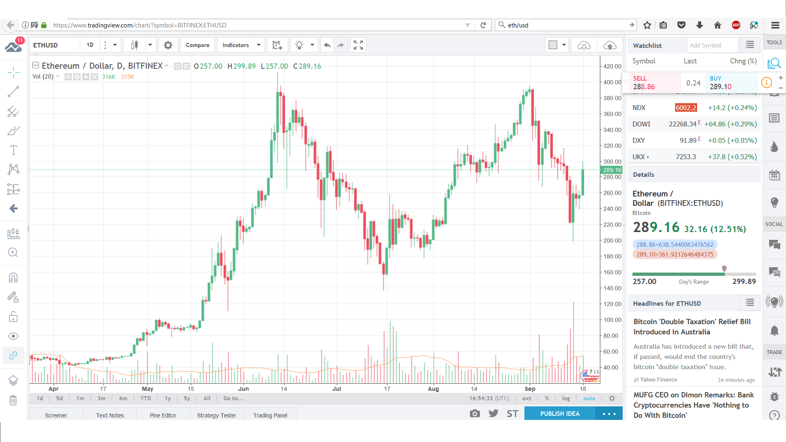
Task: Open the Trading Panel tab
Action: [x=270, y=415]
